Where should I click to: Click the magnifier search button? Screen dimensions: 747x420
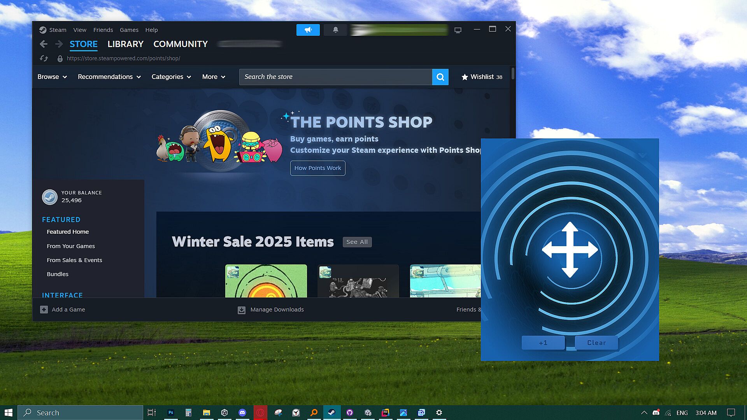pos(440,77)
